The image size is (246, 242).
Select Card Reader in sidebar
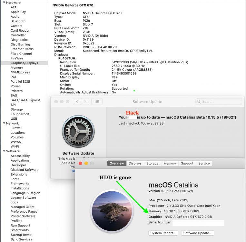click(20, 30)
